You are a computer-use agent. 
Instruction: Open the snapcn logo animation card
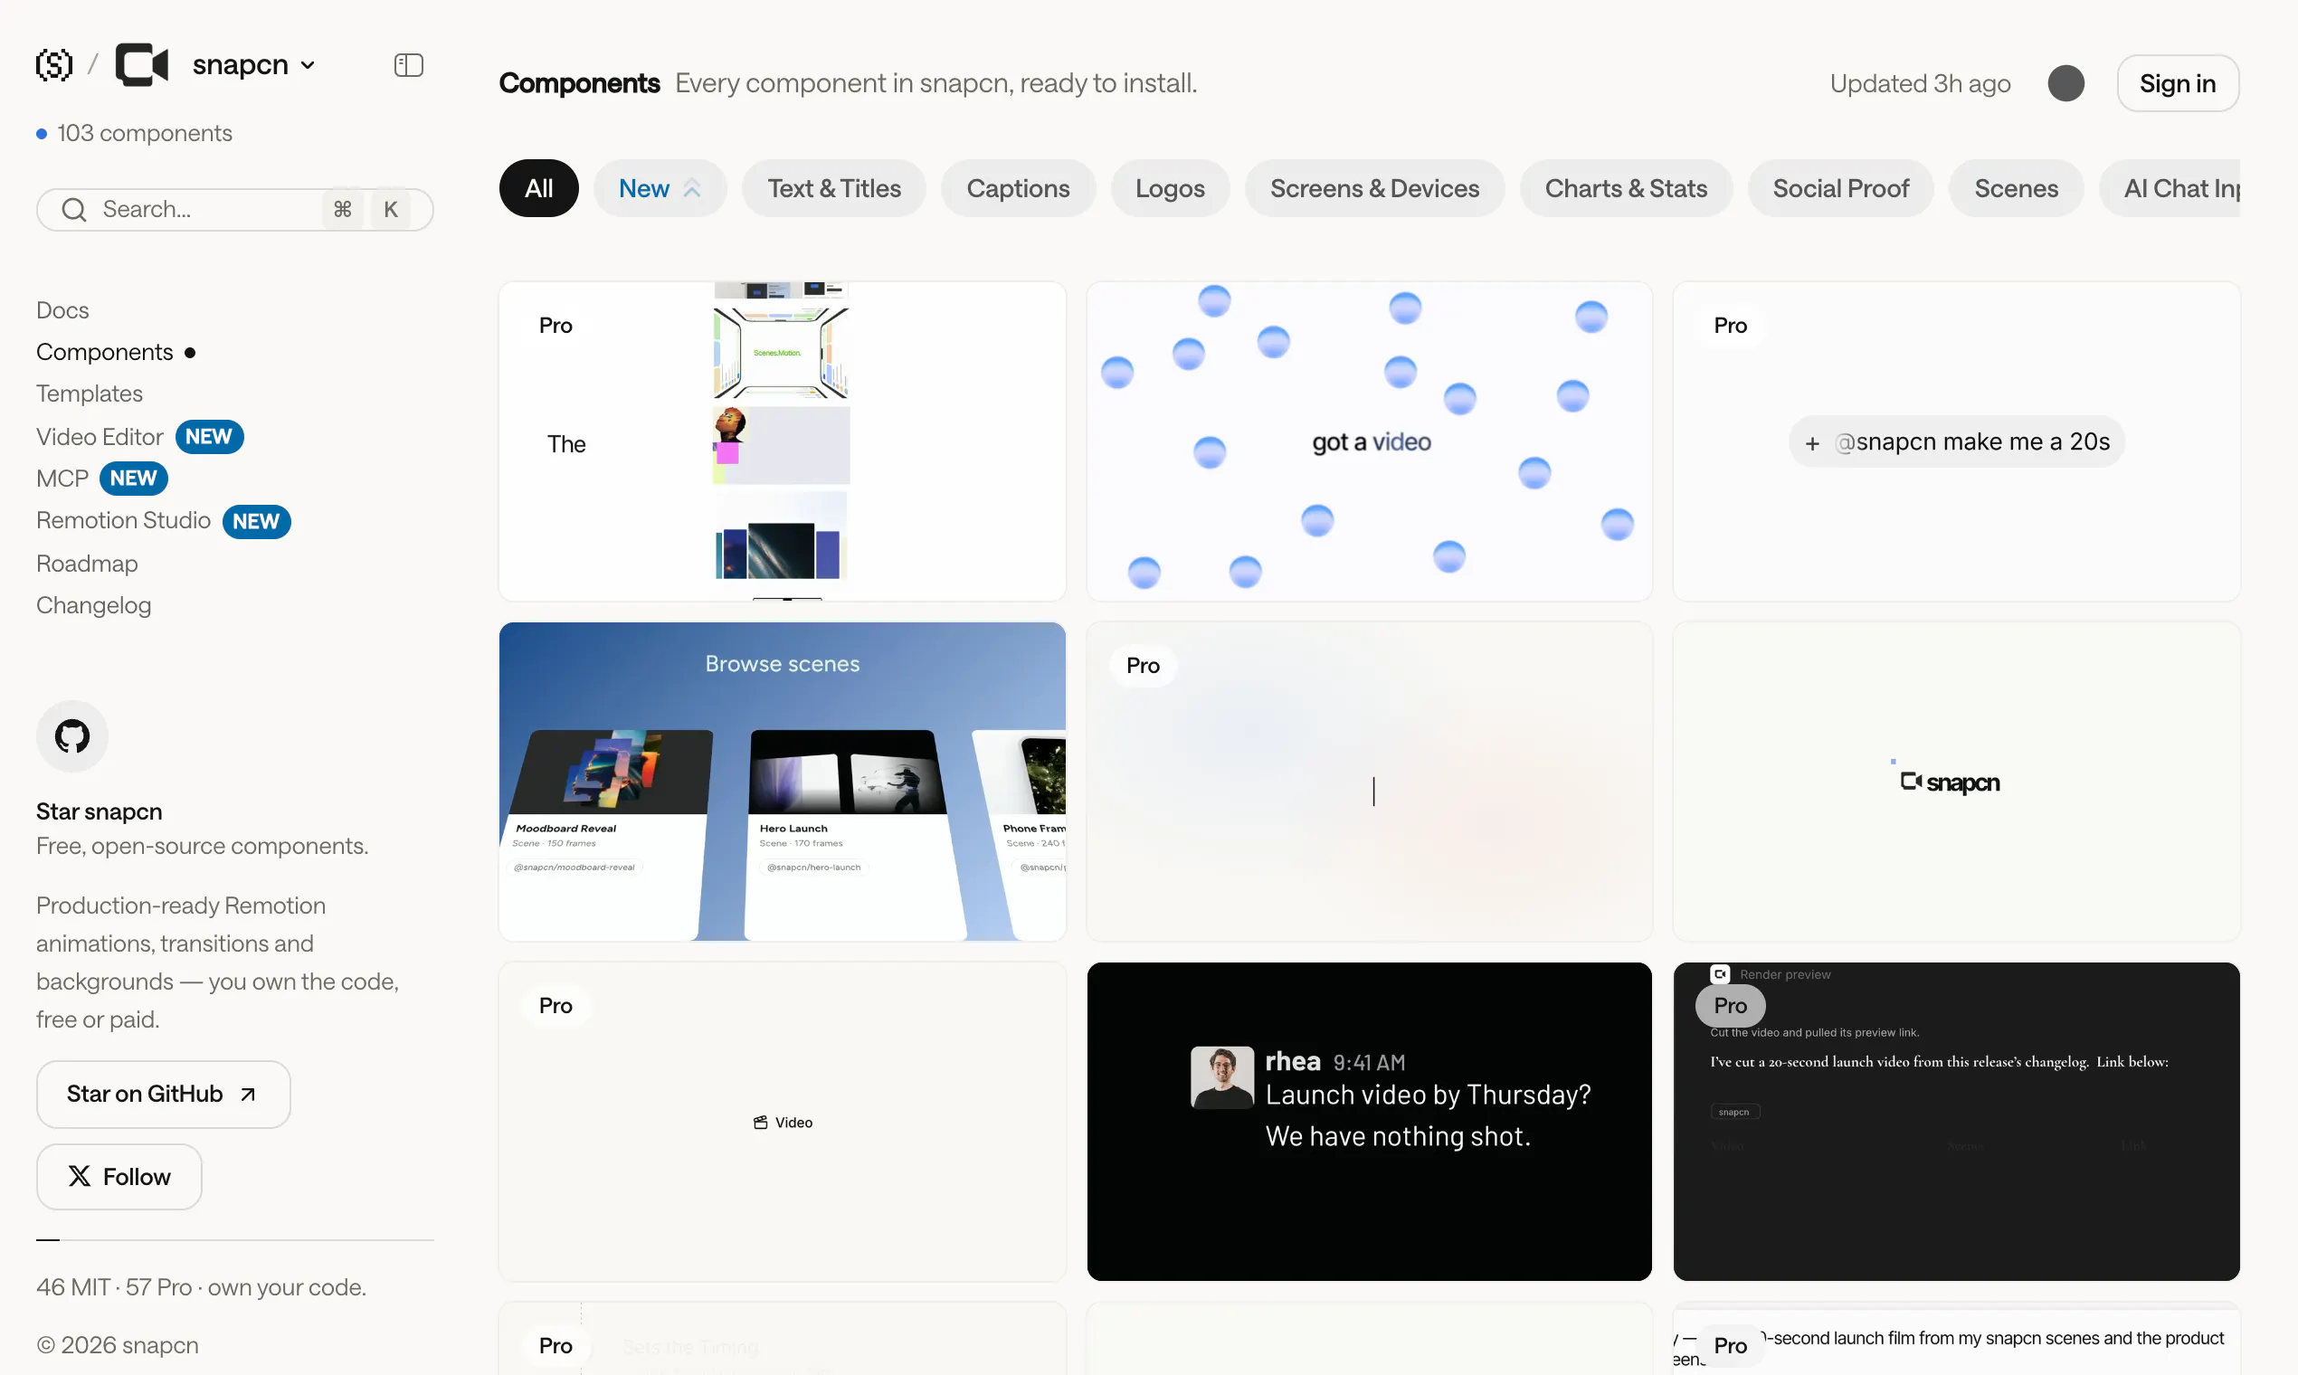tap(1956, 781)
